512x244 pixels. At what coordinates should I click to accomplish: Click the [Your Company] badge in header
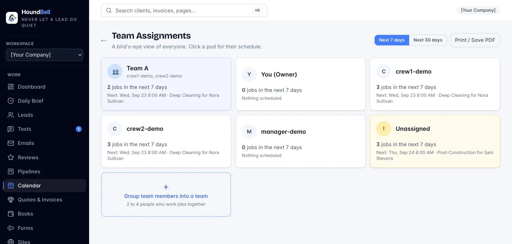(x=478, y=10)
